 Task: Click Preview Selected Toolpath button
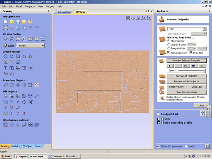click(187, 60)
